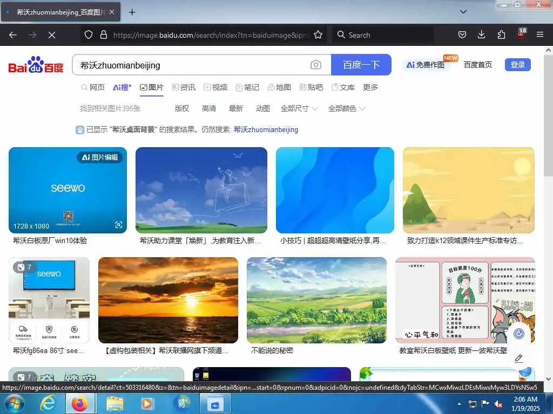Open the Firefox hamburger menu
The image size is (553, 414).
point(540,35)
